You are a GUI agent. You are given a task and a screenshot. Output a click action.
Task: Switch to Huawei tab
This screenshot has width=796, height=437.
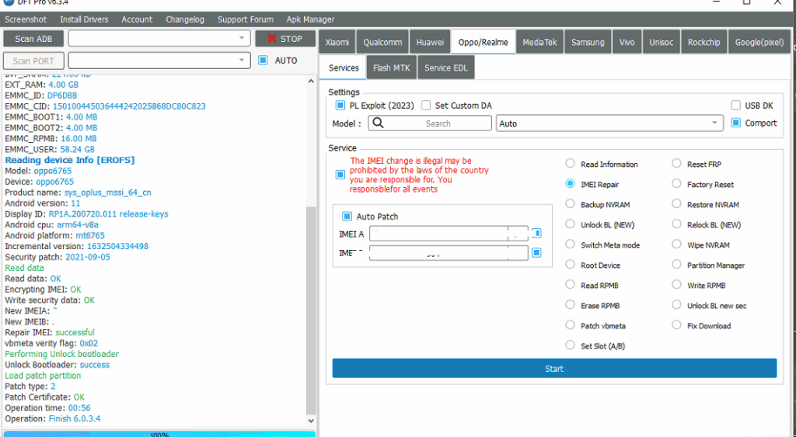click(x=430, y=42)
